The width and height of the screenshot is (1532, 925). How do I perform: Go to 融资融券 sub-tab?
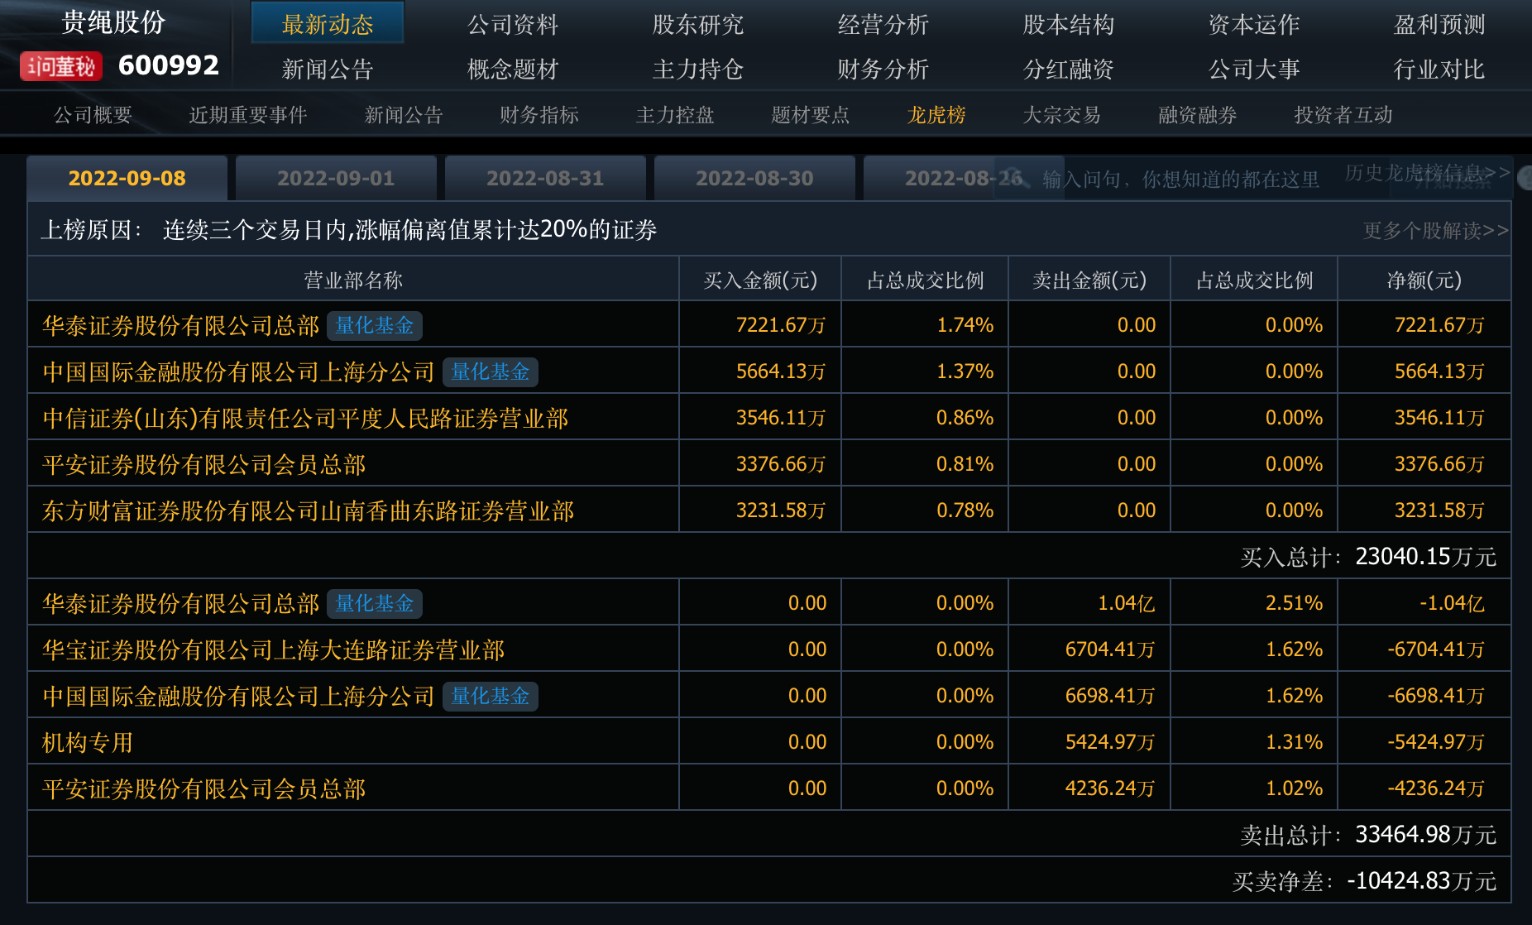[x=1198, y=114]
